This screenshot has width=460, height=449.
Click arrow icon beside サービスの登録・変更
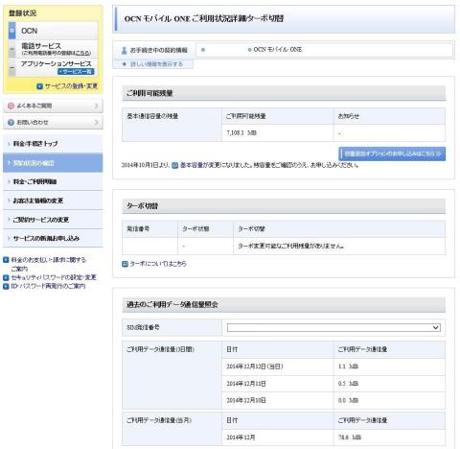[x=39, y=86]
